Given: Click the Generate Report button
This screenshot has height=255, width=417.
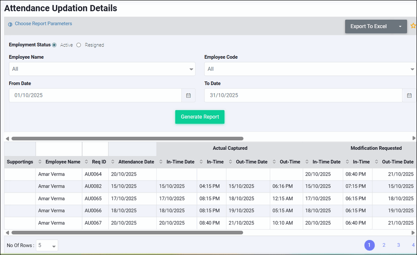Looking at the screenshot, I should point(200,117).
